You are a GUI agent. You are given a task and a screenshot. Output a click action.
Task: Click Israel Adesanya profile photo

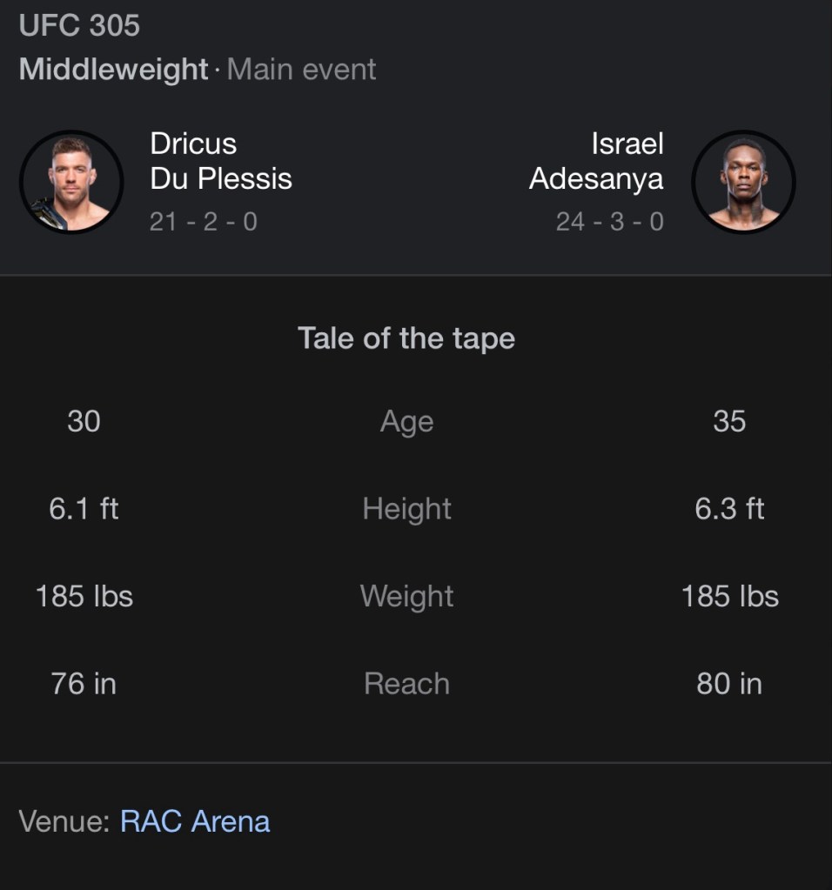pyautogui.click(x=743, y=182)
